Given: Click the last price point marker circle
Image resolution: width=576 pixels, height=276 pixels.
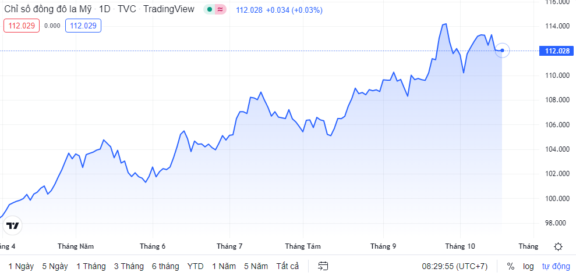Looking at the screenshot, I should point(502,51).
